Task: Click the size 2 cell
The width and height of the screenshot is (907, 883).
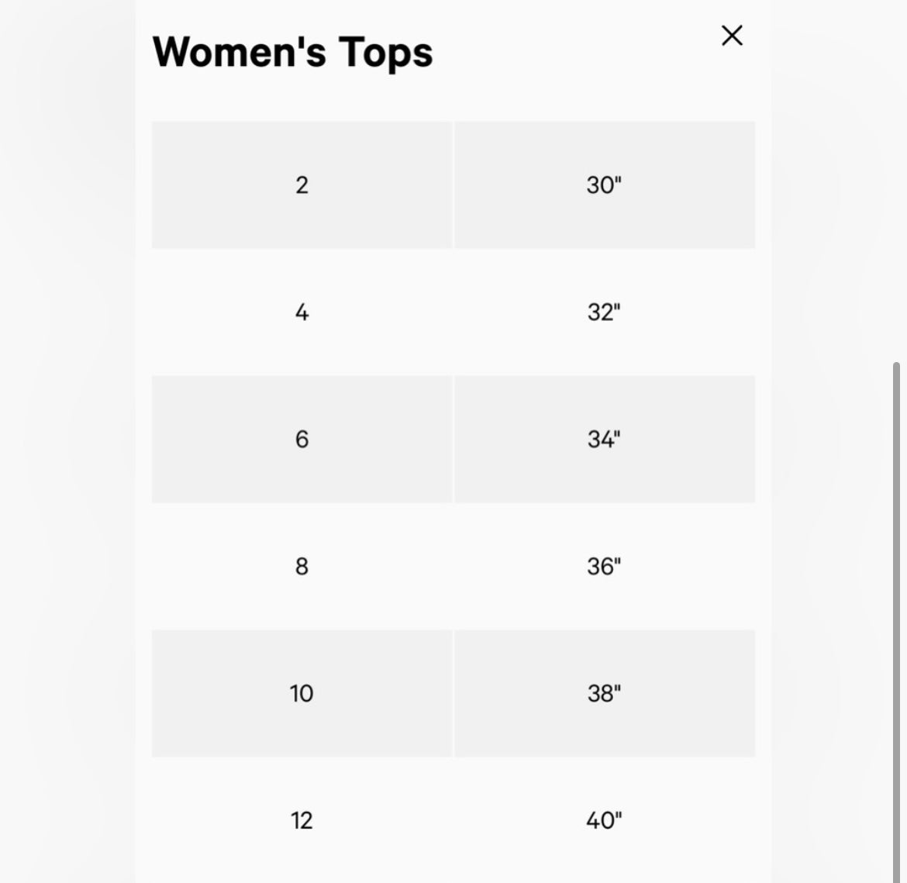Action: click(302, 185)
